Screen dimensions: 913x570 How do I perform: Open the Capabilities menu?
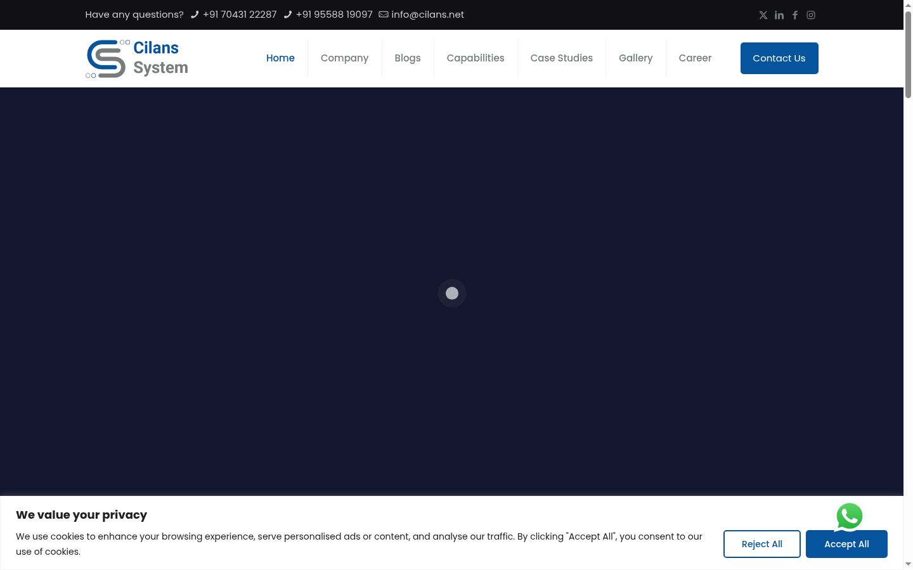pos(476,58)
